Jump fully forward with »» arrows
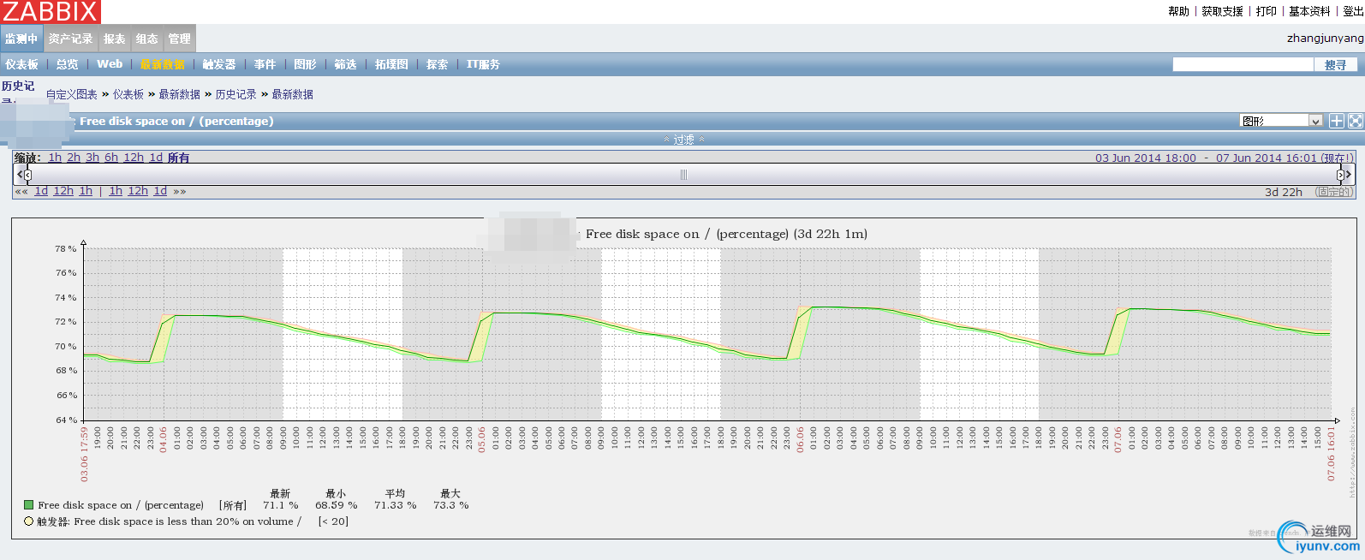Viewport: 1365px width, 560px height. [x=180, y=191]
